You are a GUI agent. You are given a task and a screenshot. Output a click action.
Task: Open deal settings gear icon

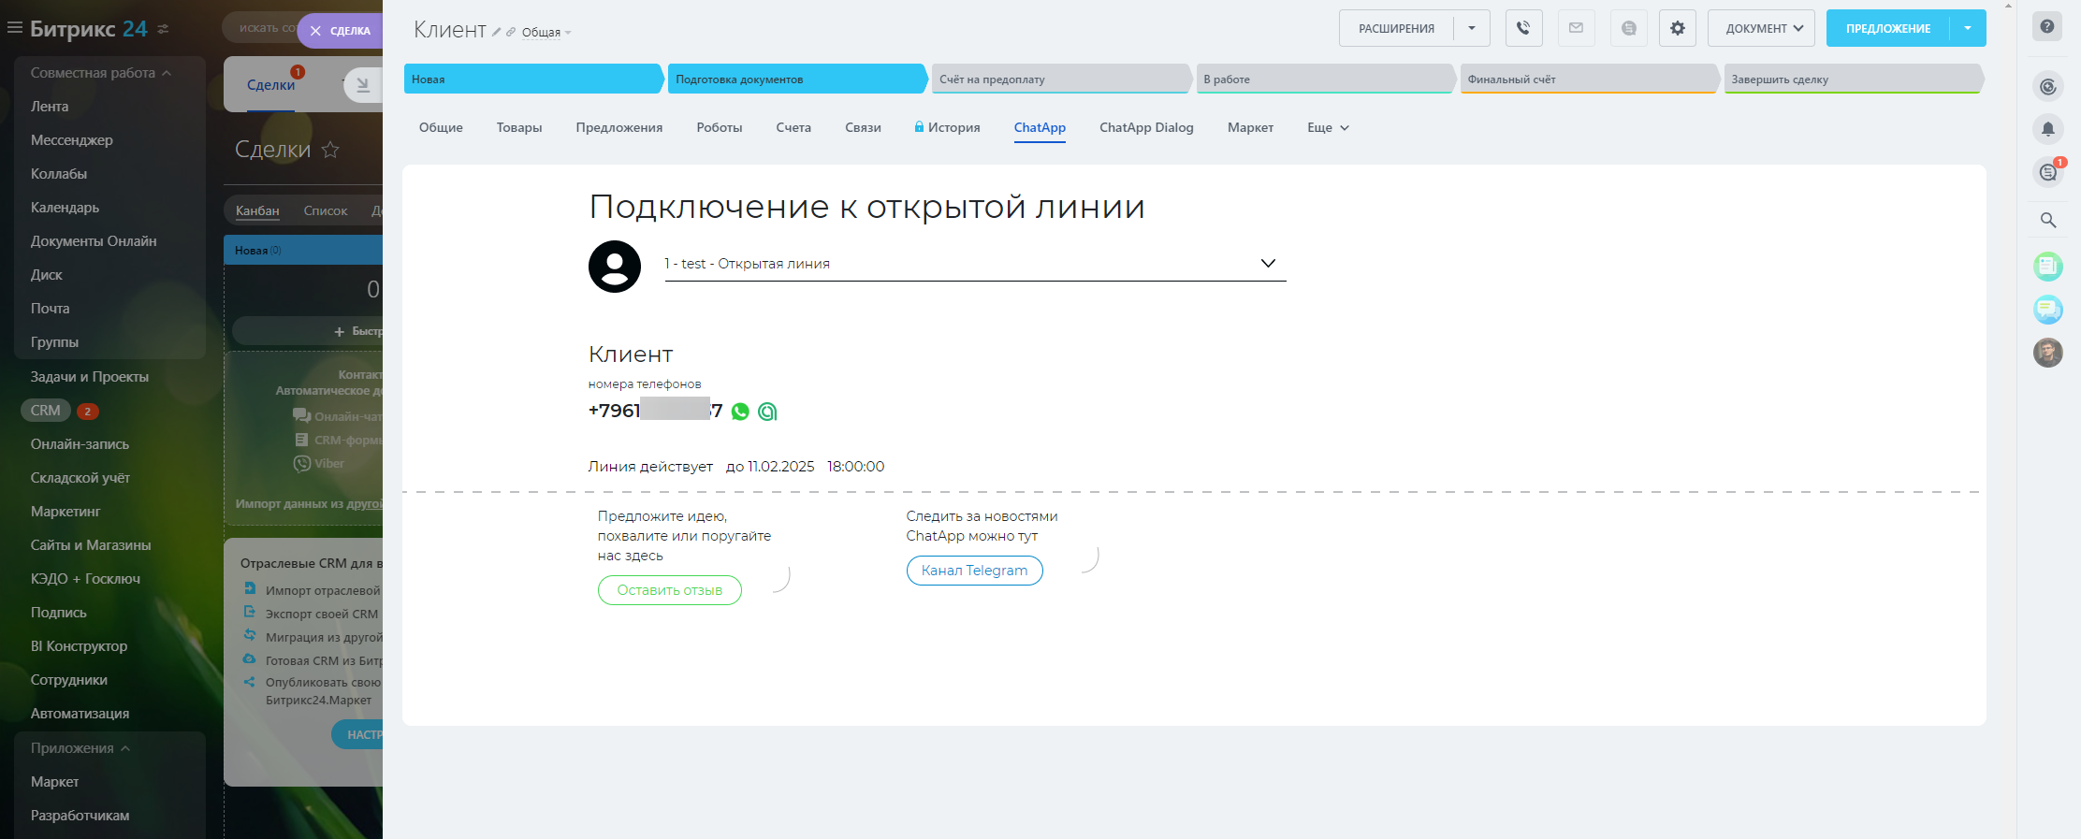pos(1677,28)
